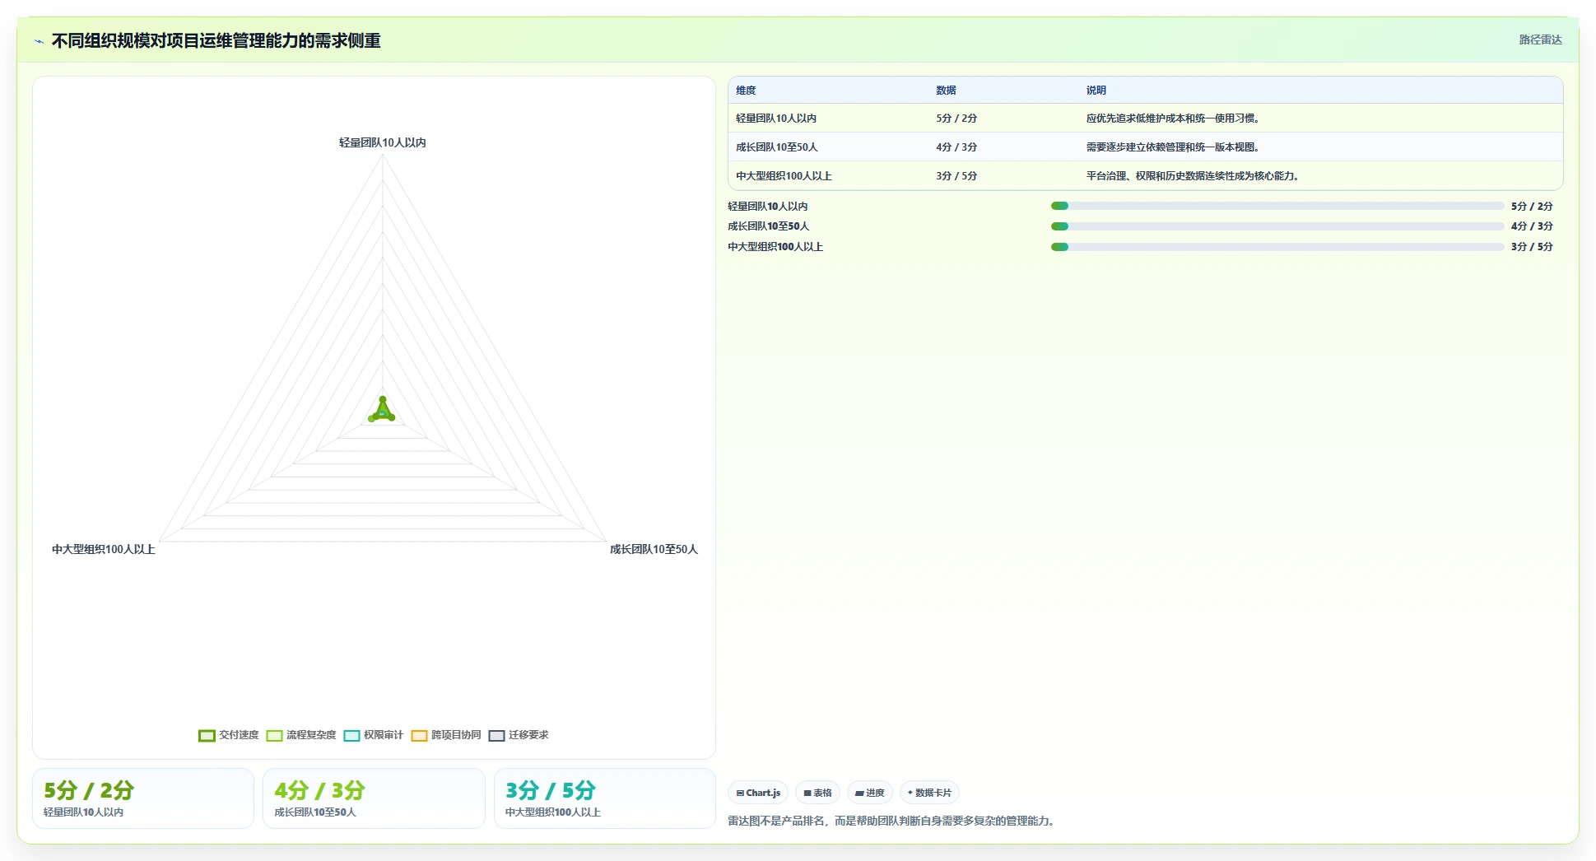Toggle the 权限审计 legend swatch
The height and width of the screenshot is (861, 1596).
coord(351,735)
